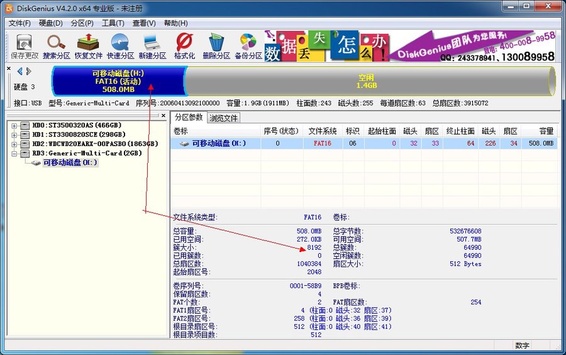566x355 pixels.
Task: Click the 删除分区 (Delete Partition) icon
Action: (216, 47)
